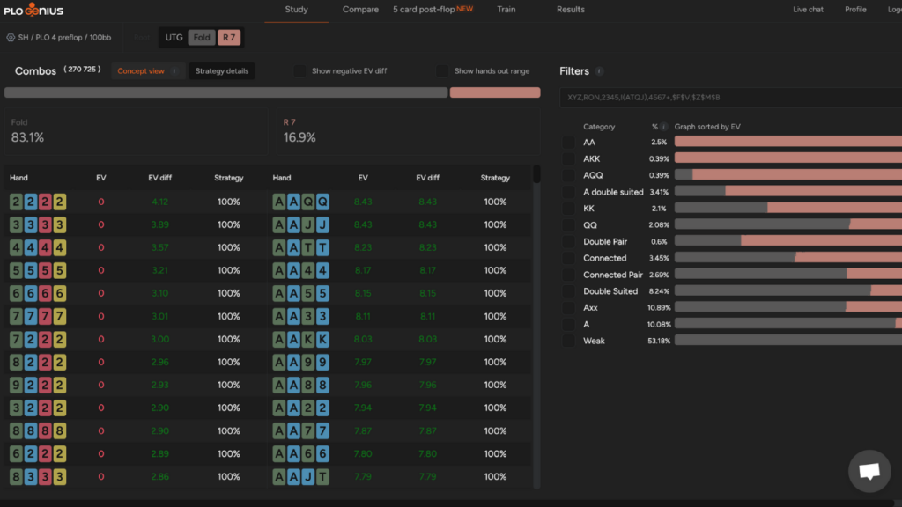The width and height of the screenshot is (902, 507).
Task: Check the KK category filter
Action: click(568, 209)
